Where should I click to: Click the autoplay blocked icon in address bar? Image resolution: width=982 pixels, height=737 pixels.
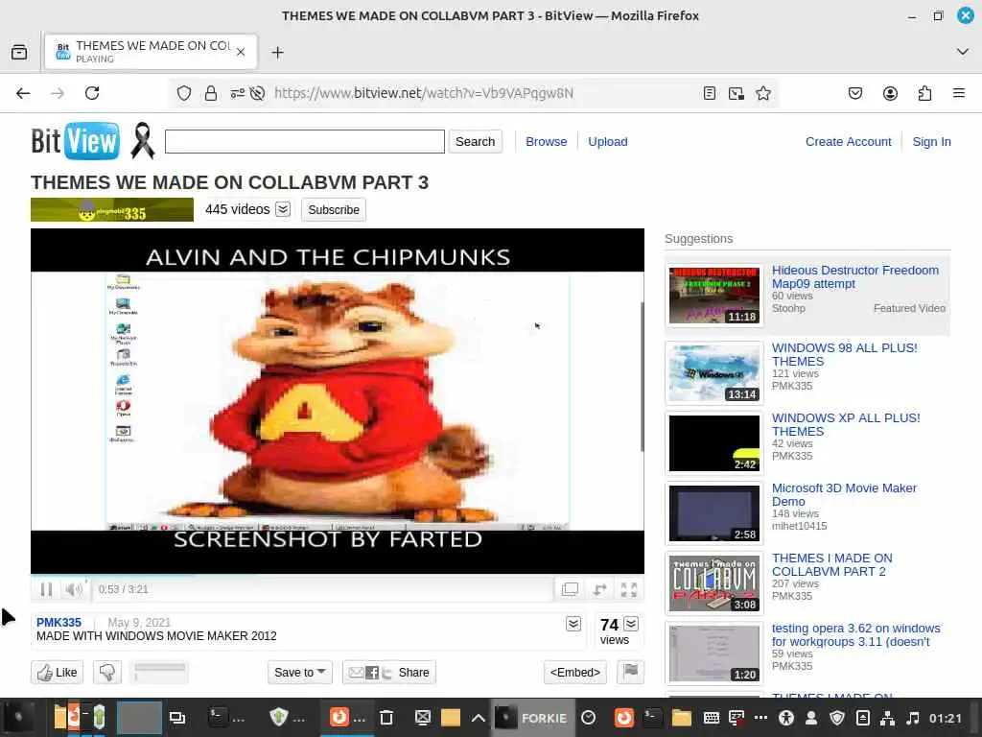coord(257,93)
